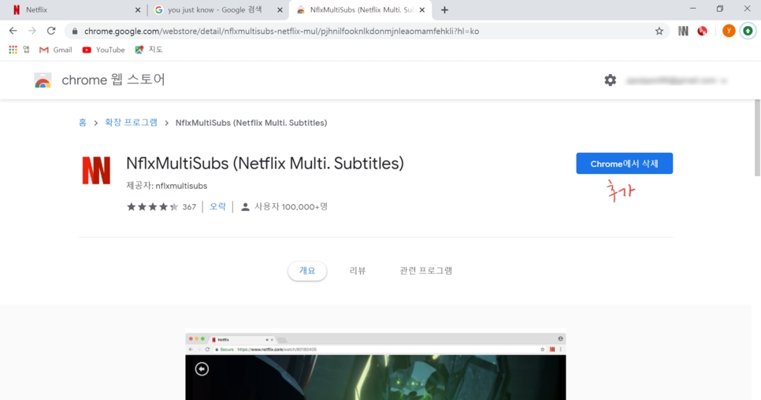Click the 사용자 100,000+명 users text

click(284, 206)
